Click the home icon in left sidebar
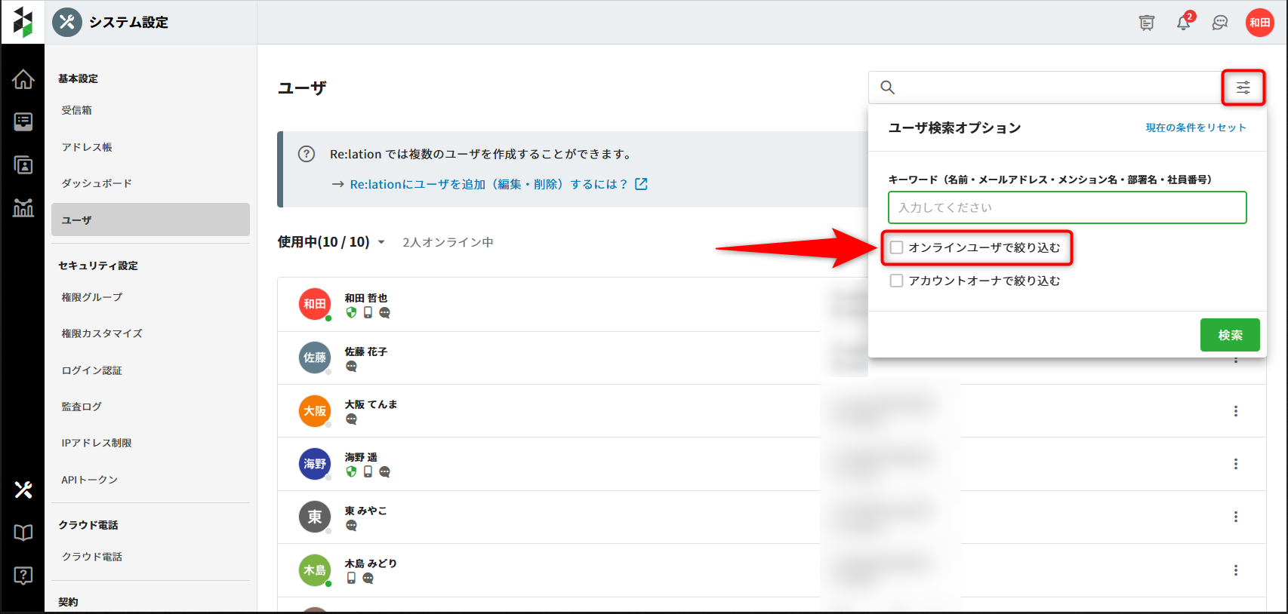This screenshot has width=1288, height=614. pyautogui.click(x=23, y=79)
